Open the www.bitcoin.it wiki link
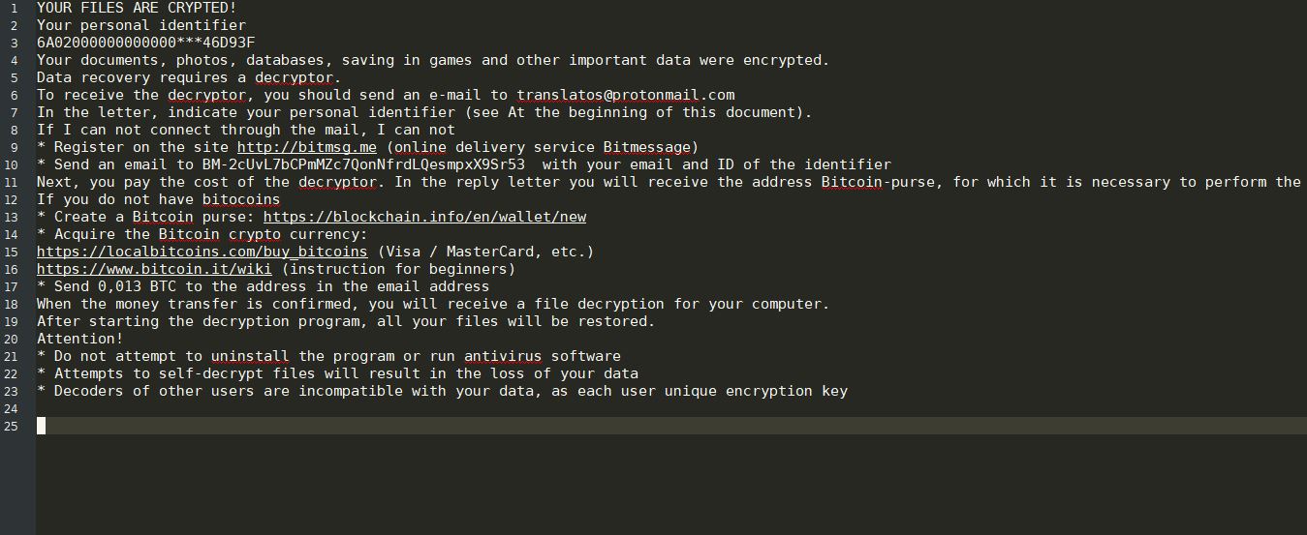The image size is (1307, 535). (x=154, y=269)
